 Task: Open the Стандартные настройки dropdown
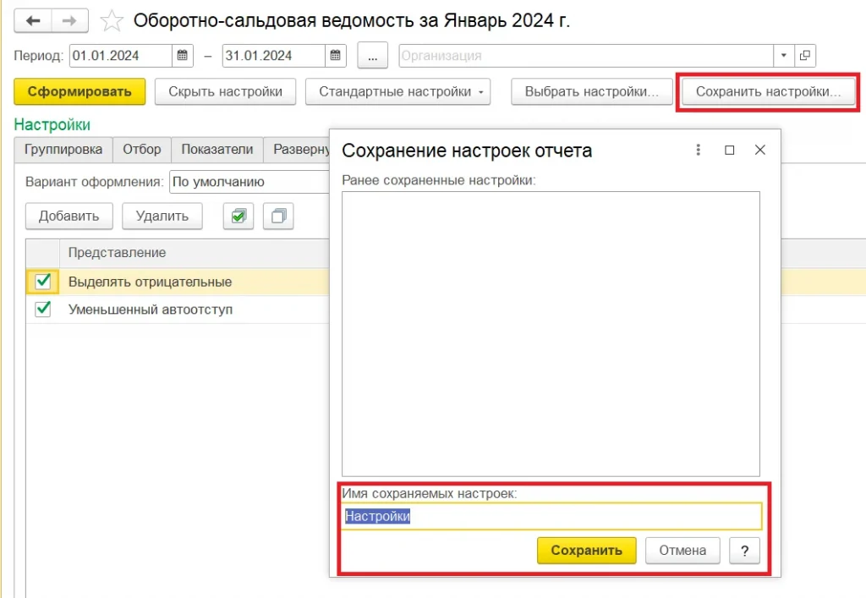(397, 91)
